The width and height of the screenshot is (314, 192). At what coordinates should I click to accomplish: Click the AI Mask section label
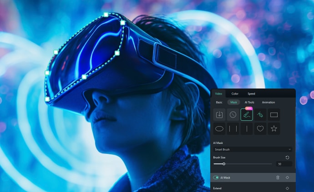[218, 143]
